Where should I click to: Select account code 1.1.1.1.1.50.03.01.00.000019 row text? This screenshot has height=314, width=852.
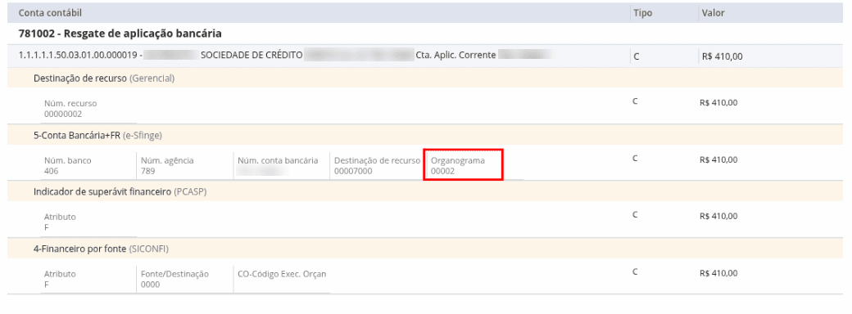[285, 55]
